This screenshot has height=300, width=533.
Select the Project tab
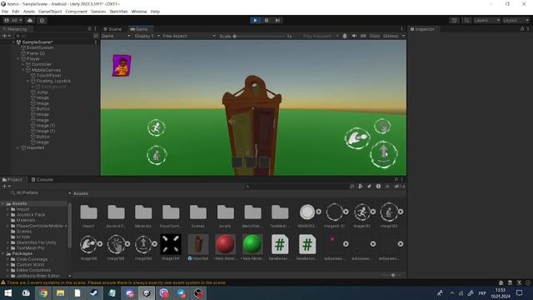tap(12, 180)
